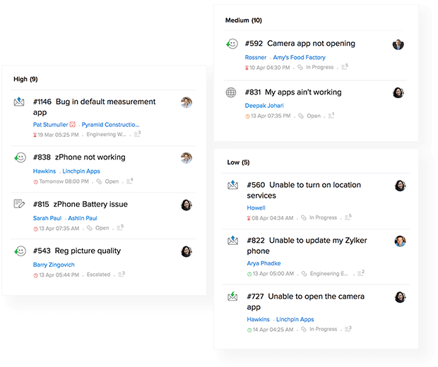
Task: Open contact Barry Zingovich
Action: point(54,265)
